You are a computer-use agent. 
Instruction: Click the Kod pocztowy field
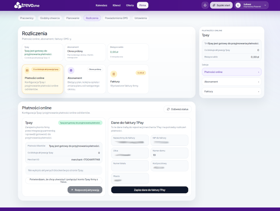[x=169, y=165]
